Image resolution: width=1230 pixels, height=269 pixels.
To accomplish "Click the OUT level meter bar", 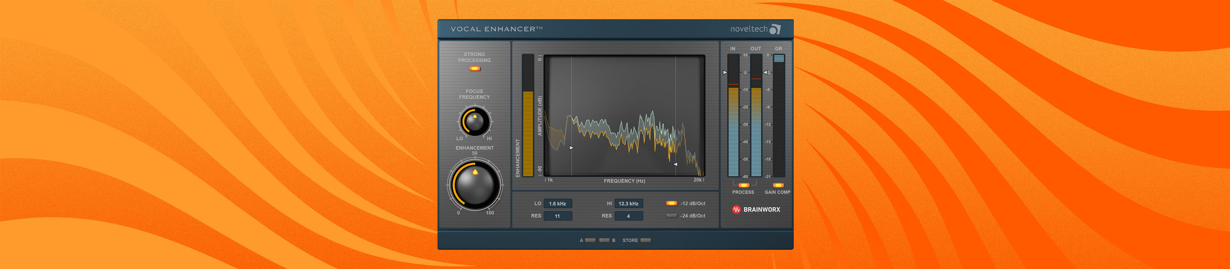I will point(756,115).
